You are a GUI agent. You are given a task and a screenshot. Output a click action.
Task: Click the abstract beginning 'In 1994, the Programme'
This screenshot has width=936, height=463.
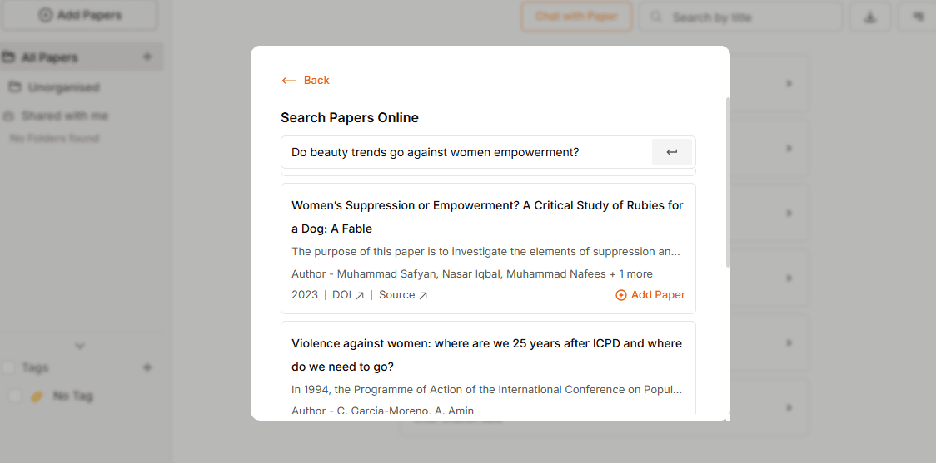pyautogui.click(x=486, y=390)
